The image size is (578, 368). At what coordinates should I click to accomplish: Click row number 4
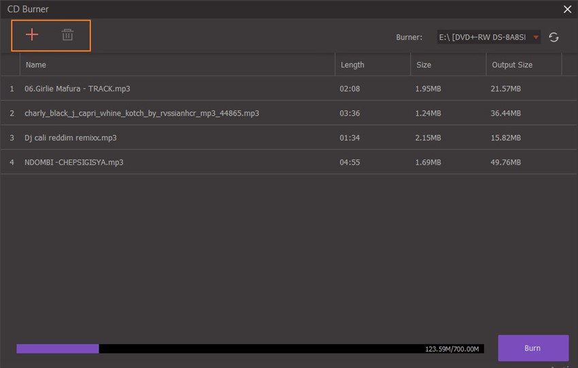(x=12, y=163)
